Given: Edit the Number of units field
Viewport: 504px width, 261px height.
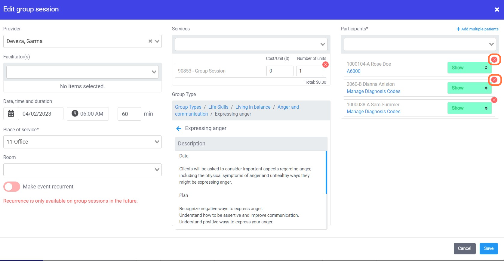Looking at the screenshot, I should (x=309, y=71).
